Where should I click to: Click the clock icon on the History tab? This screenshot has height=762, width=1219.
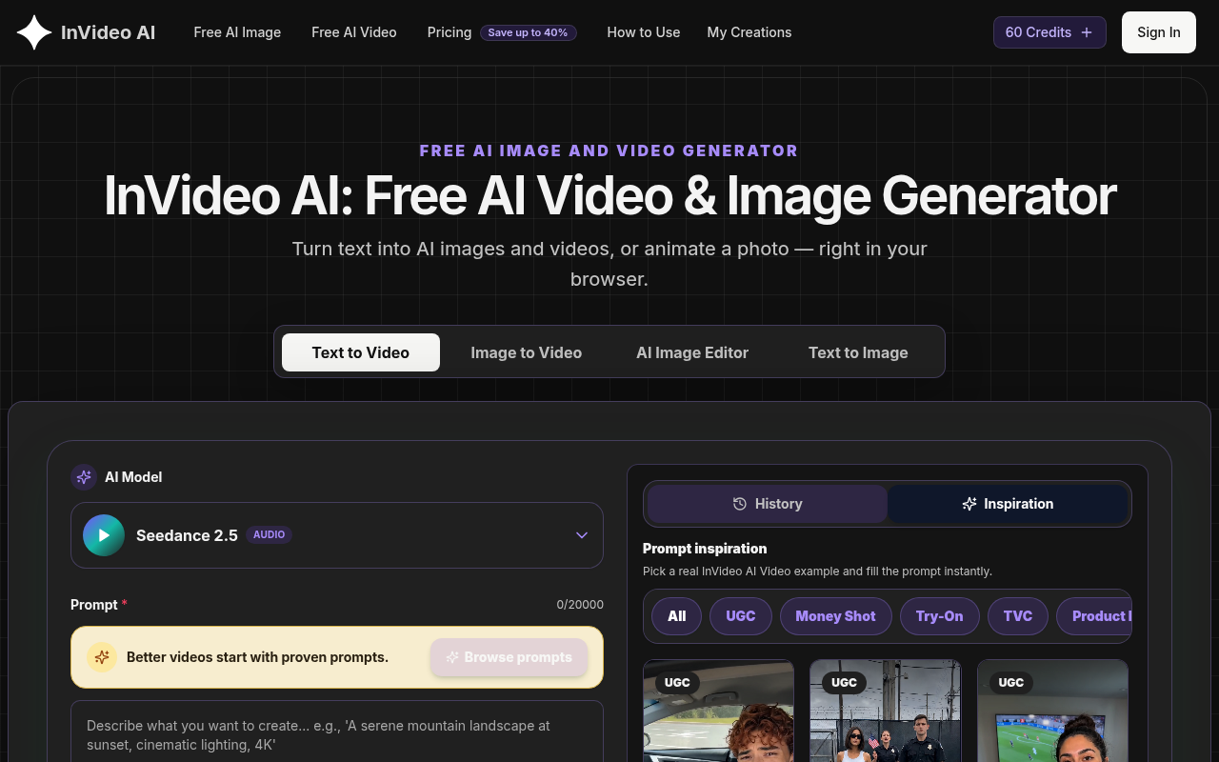[740, 504]
